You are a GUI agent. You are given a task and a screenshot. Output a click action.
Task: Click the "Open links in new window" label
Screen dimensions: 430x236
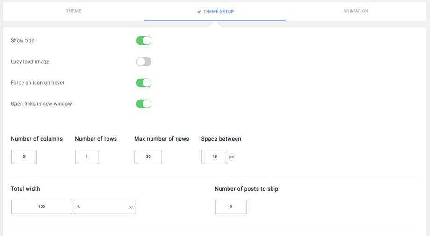click(41, 104)
